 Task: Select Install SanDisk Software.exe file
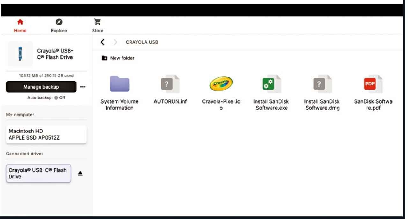[x=271, y=84]
